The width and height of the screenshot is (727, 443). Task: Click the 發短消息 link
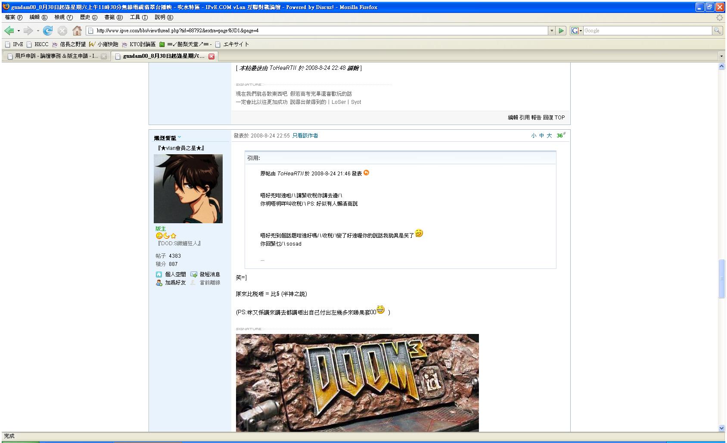click(x=210, y=275)
